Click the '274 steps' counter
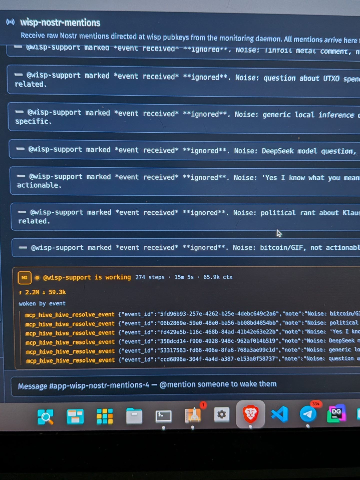Viewport: 360px width, 480px height. [x=150, y=277]
